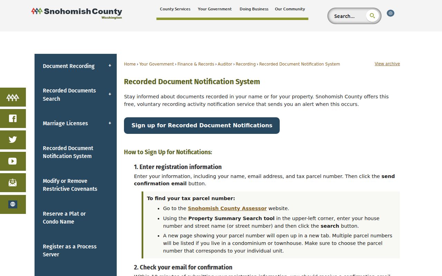Image resolution: width=442 pixels, height=276 pixels.
Task: Visit the Facebook sidebar icon
Action: tap(13, 119)
